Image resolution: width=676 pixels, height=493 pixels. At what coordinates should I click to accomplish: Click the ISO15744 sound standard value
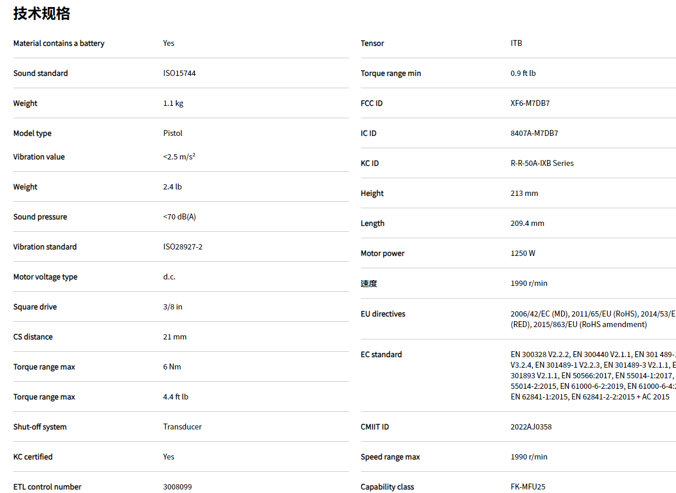pyautogui.click(x=179, y=74)
